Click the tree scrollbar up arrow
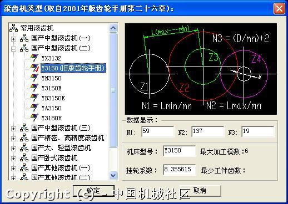Screen dimensions: 288x204 pos(113,28)
